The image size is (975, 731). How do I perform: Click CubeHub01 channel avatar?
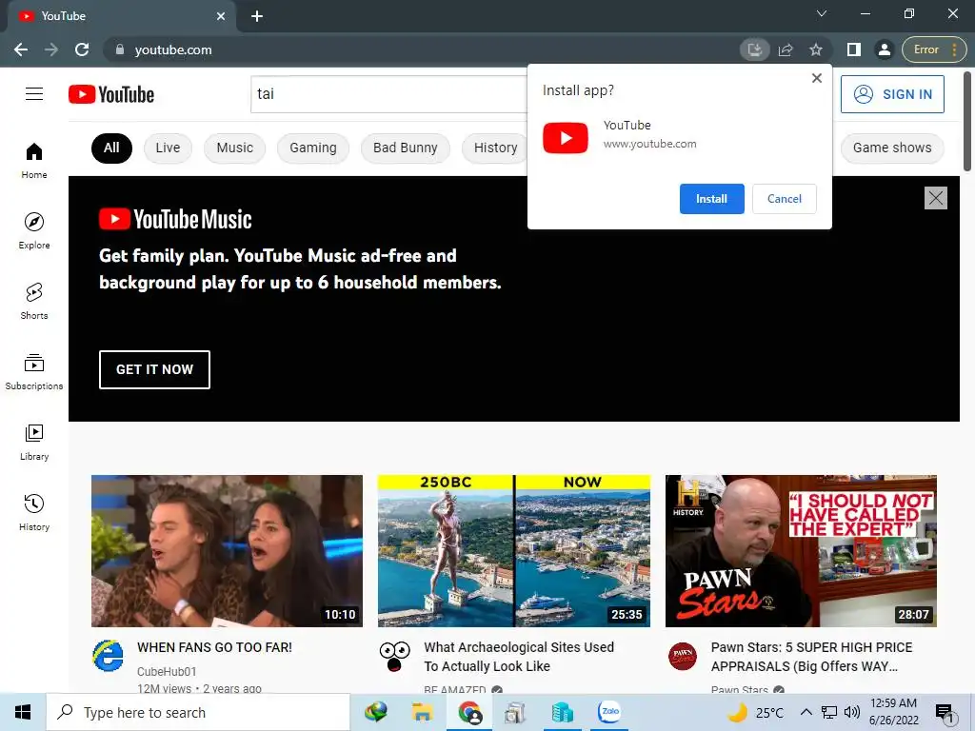tap(109, 656)
